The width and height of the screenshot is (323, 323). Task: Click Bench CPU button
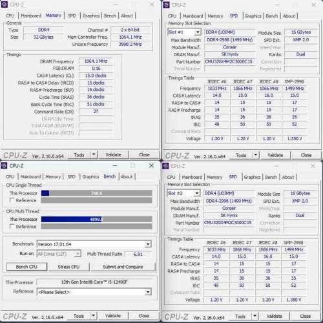point(26,267)
